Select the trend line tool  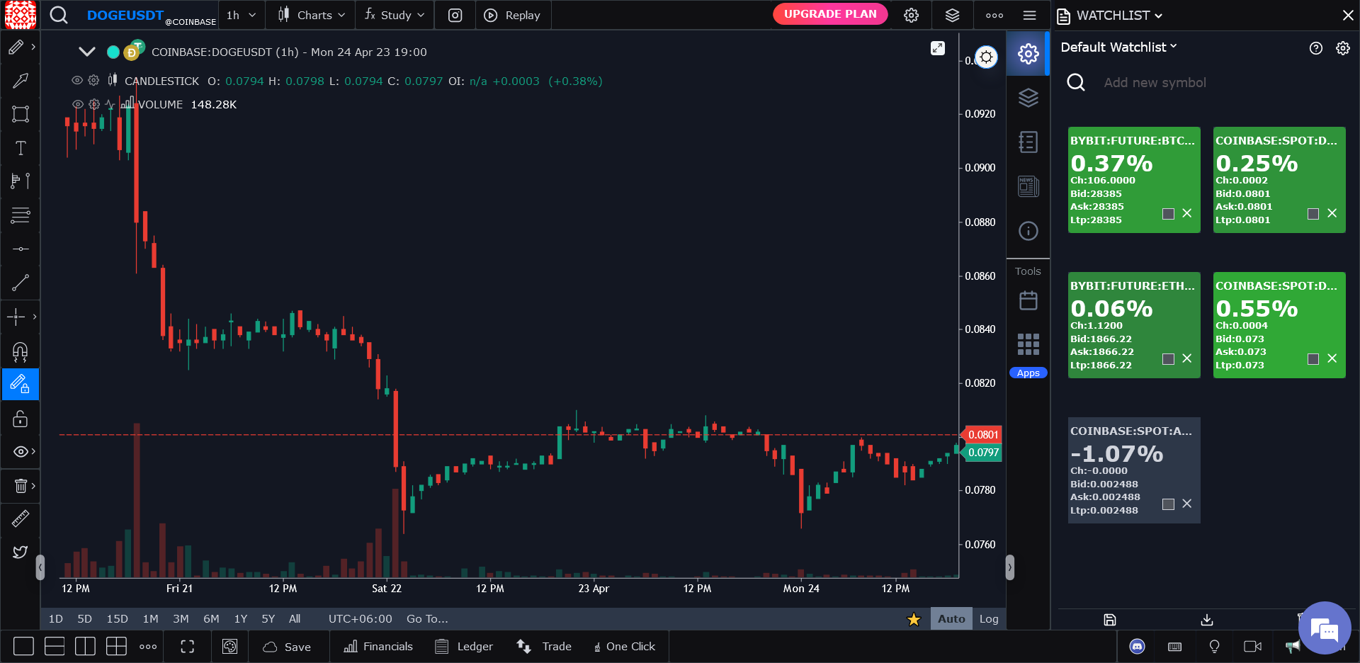21,283
